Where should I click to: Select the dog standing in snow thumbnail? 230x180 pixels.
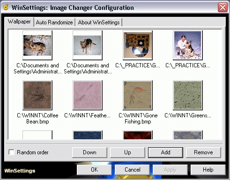click(x=88, y=45)
